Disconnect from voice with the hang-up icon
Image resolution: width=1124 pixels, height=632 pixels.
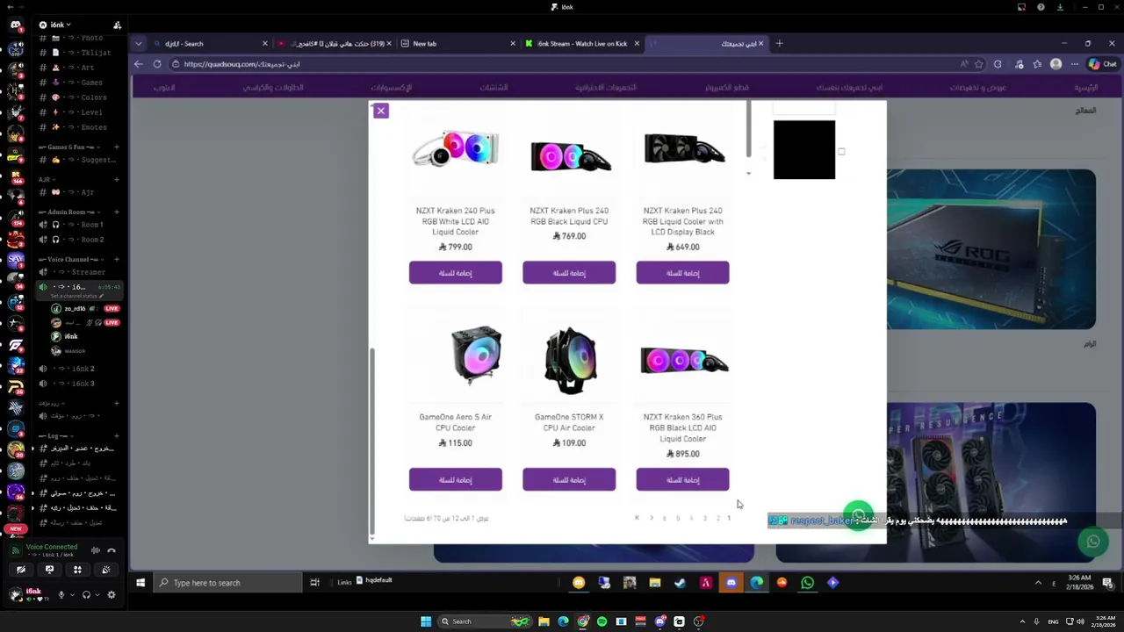[112, 550]
